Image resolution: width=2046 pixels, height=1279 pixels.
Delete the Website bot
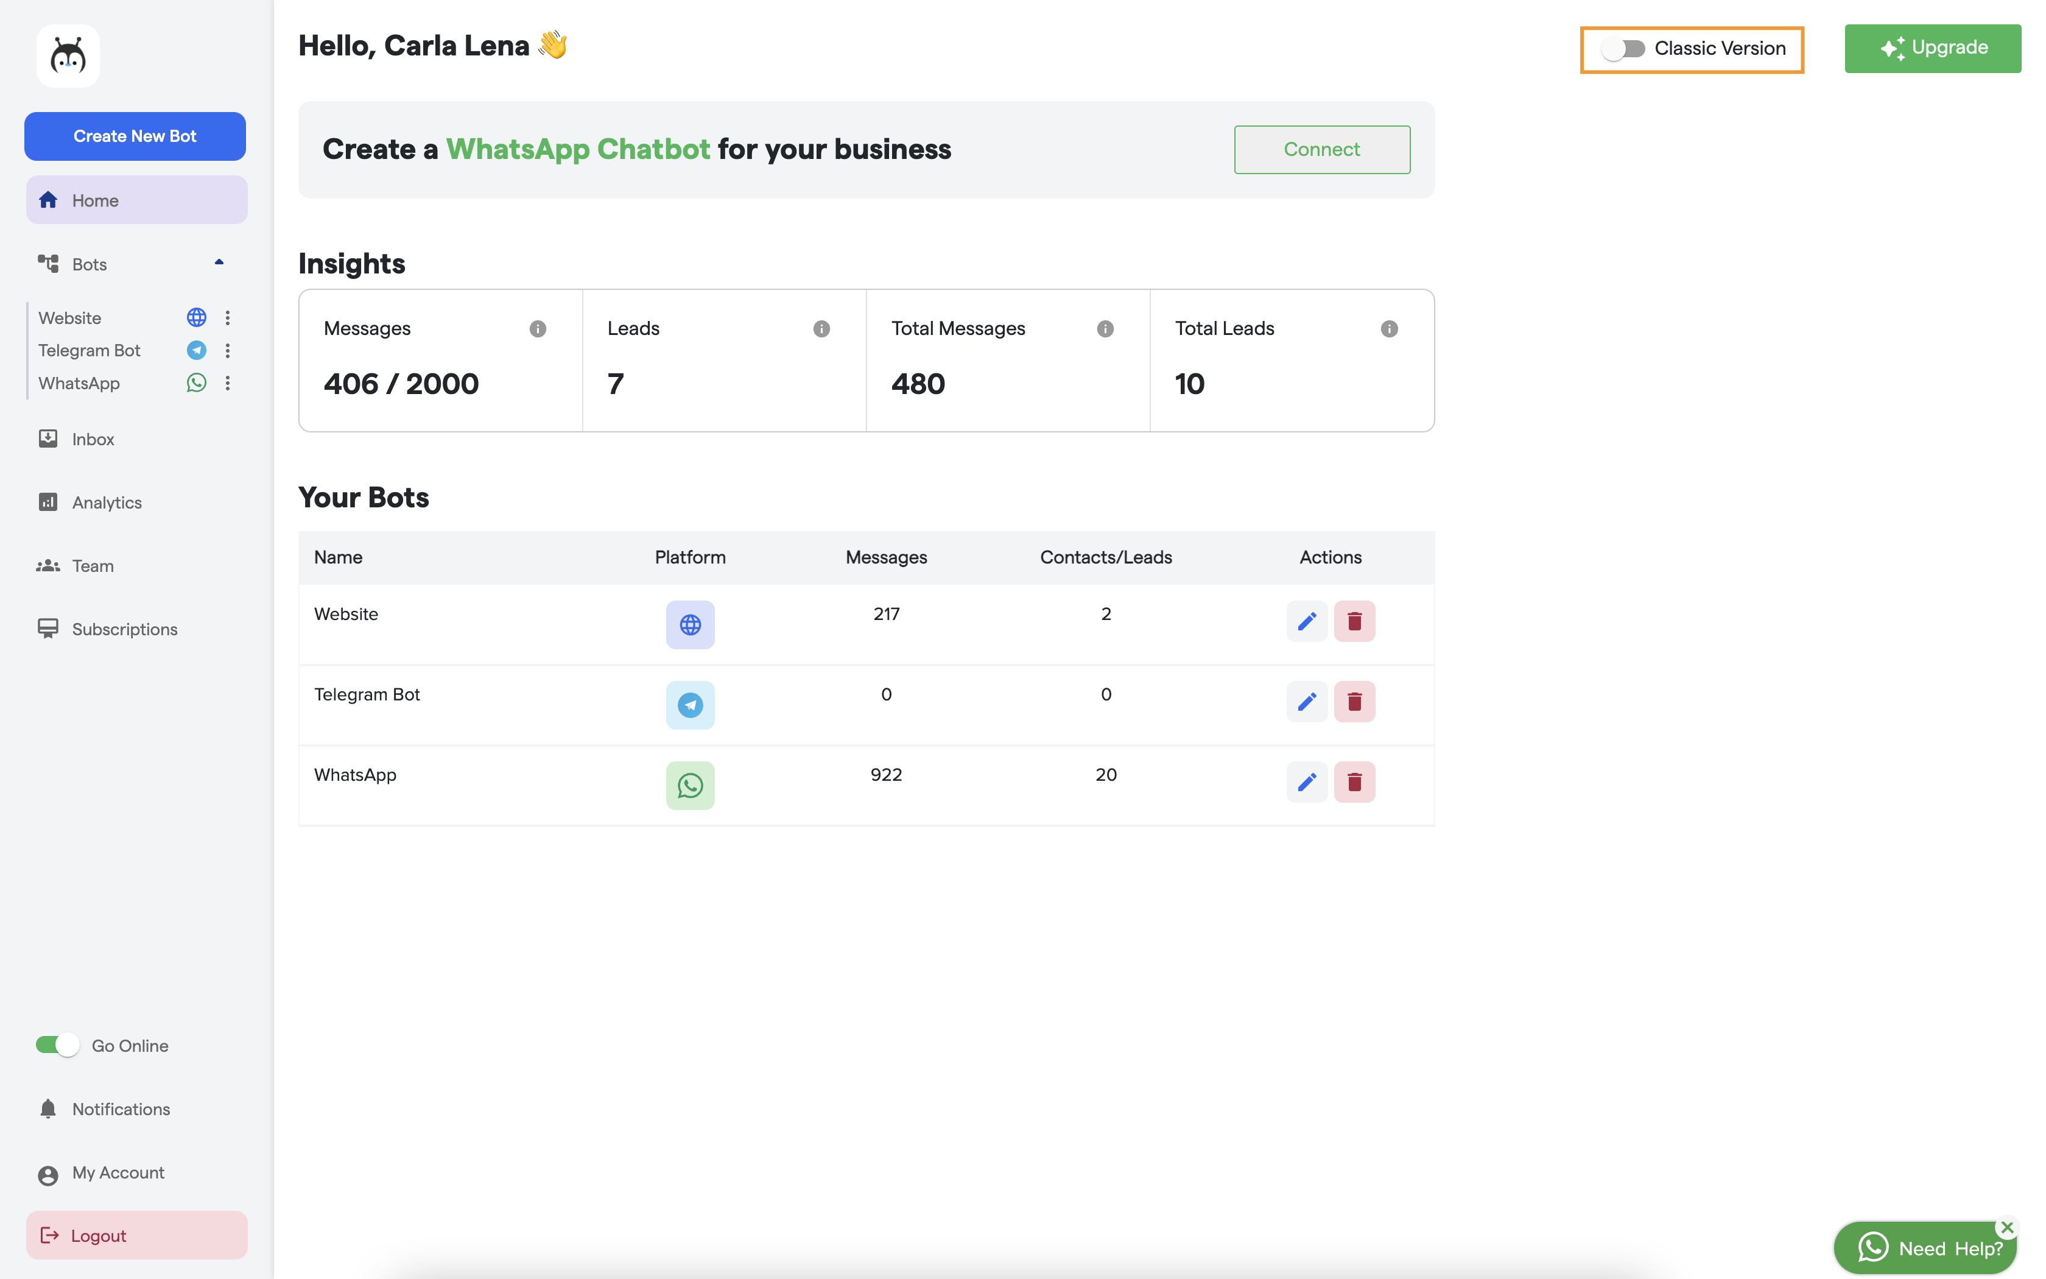pyautogui.click(x=1354, y=621)
